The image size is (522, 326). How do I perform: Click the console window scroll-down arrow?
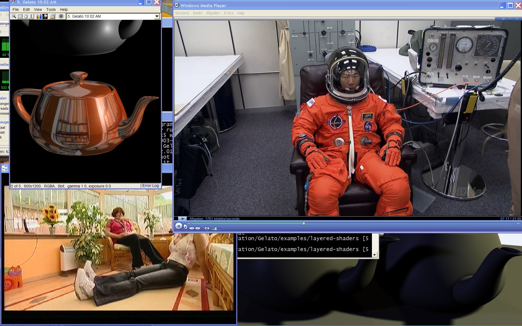[x=375, y=255]
